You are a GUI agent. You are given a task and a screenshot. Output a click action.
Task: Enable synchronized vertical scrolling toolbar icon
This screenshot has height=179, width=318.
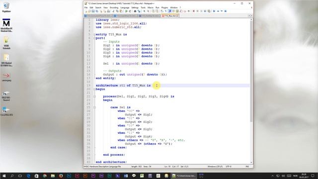[153, 11]
